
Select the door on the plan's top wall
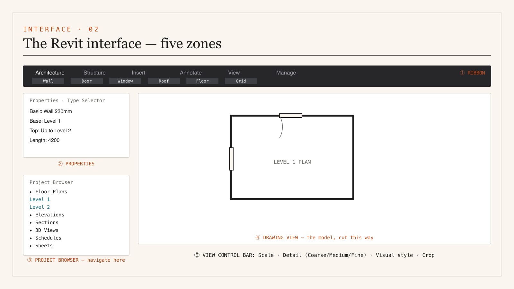[291, 116]
